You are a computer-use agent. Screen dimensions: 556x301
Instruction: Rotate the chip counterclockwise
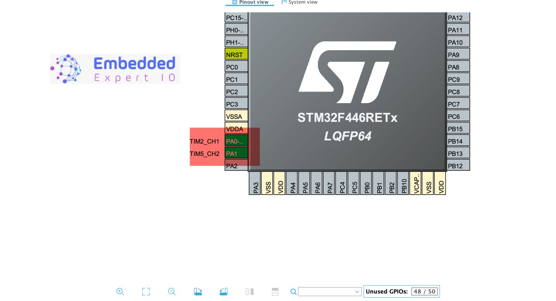coord(223,292)
